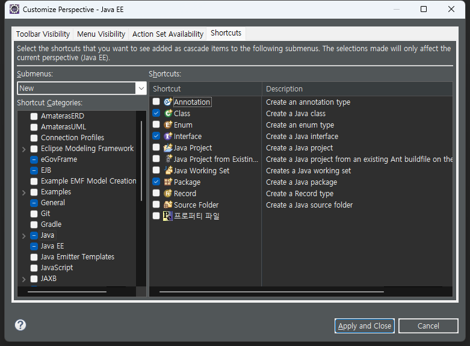Enable the Enum shortcut checkbox
Viewport: 470px width, 346px height.
click(156, 124)
